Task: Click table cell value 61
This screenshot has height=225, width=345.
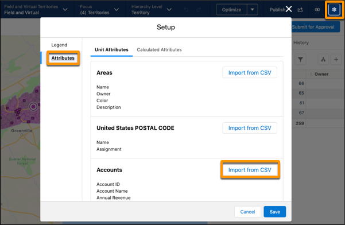Action: tap(301, 103)
